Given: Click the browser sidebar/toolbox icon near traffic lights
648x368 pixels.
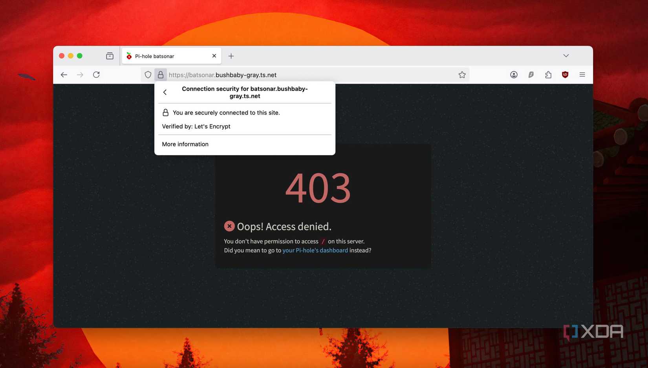Looking at the screenshot, I should (x=110, y=55).
